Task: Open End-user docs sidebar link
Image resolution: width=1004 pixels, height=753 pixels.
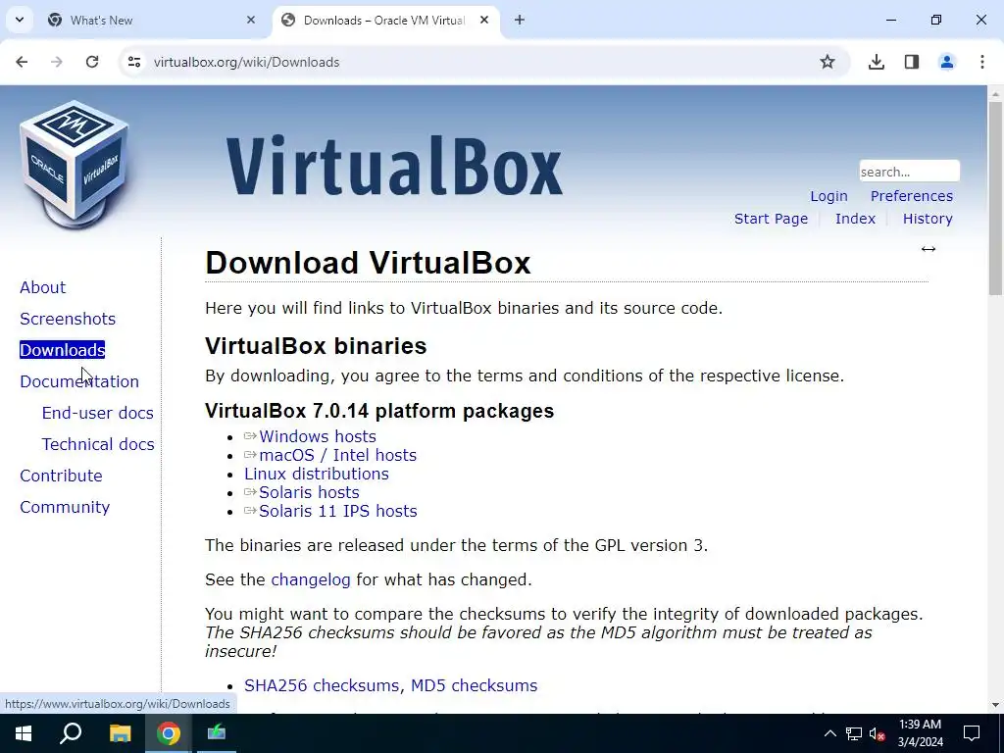Action: click(x=97, y=413)
